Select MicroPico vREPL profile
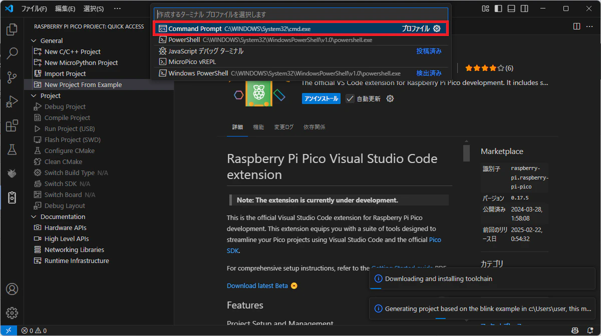601x336 pixels. click(301, 62)
